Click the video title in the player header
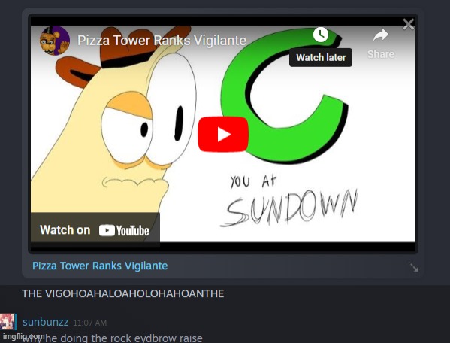Viewport: 450px width, 343px height. tap(162, 41)
